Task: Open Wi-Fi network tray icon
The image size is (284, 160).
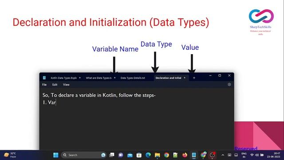Action: point(252,155)
